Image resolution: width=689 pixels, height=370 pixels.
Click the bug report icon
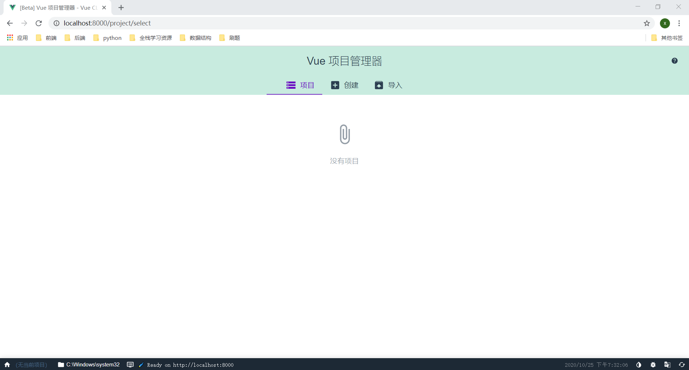(x=653, y=365)
